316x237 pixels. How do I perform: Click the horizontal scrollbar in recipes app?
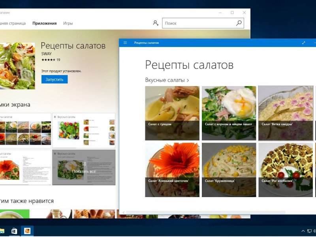(x=205, y=213)
